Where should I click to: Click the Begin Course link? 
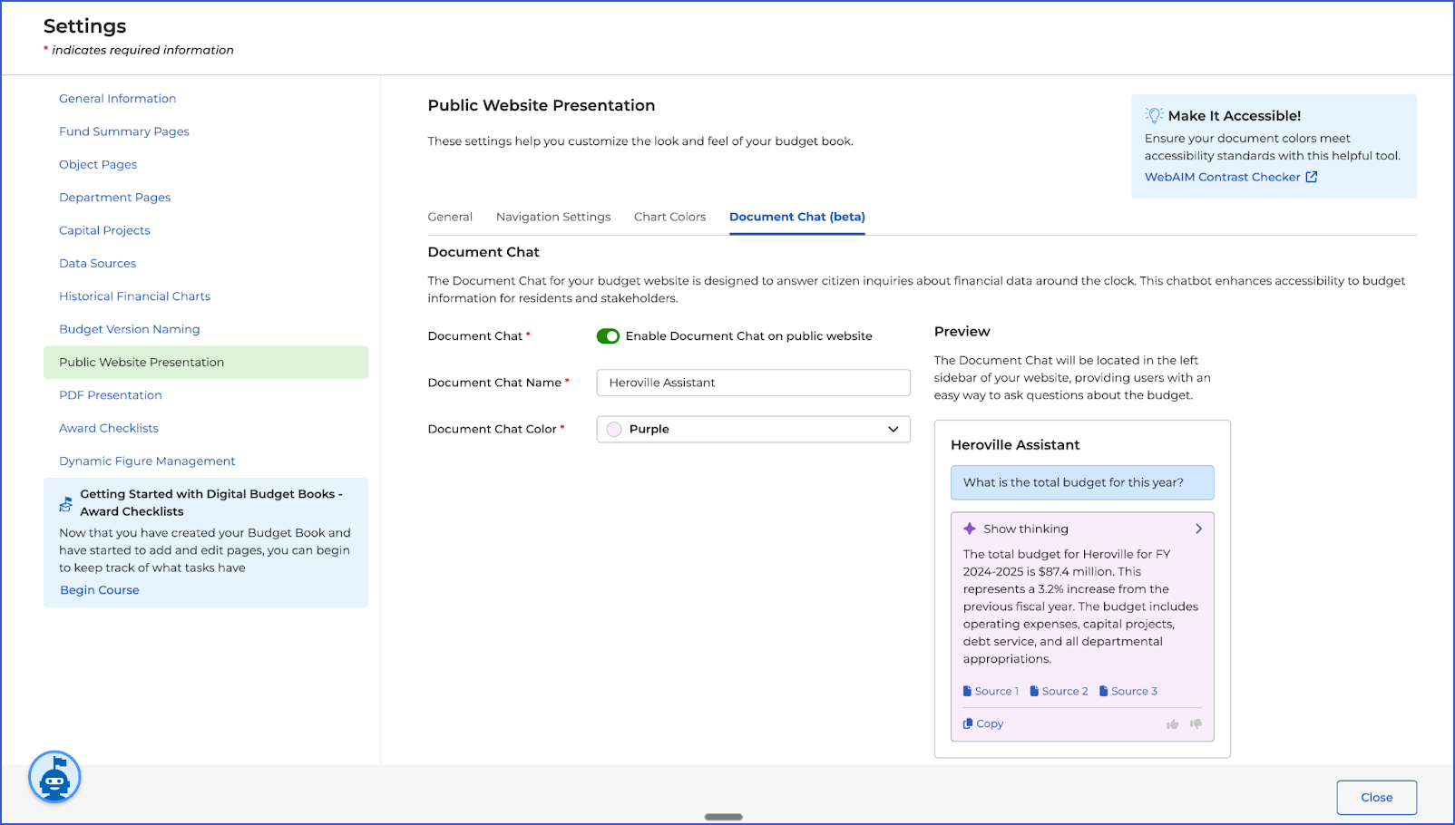pyautogui.click(x=100, y=590)
